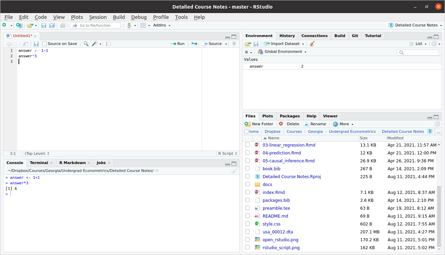Click the Print icon in main toolbar
The image size is (445, 255).
(63, 25)
